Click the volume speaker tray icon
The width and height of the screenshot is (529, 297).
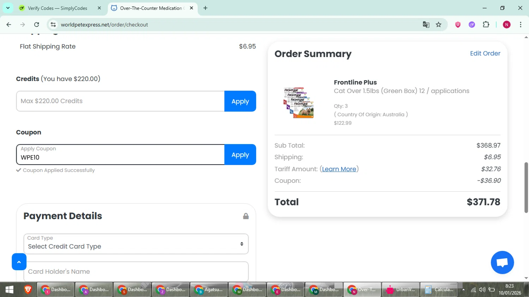(x=482, y=290)
